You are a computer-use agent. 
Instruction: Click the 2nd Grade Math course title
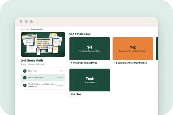coord(32,60)
